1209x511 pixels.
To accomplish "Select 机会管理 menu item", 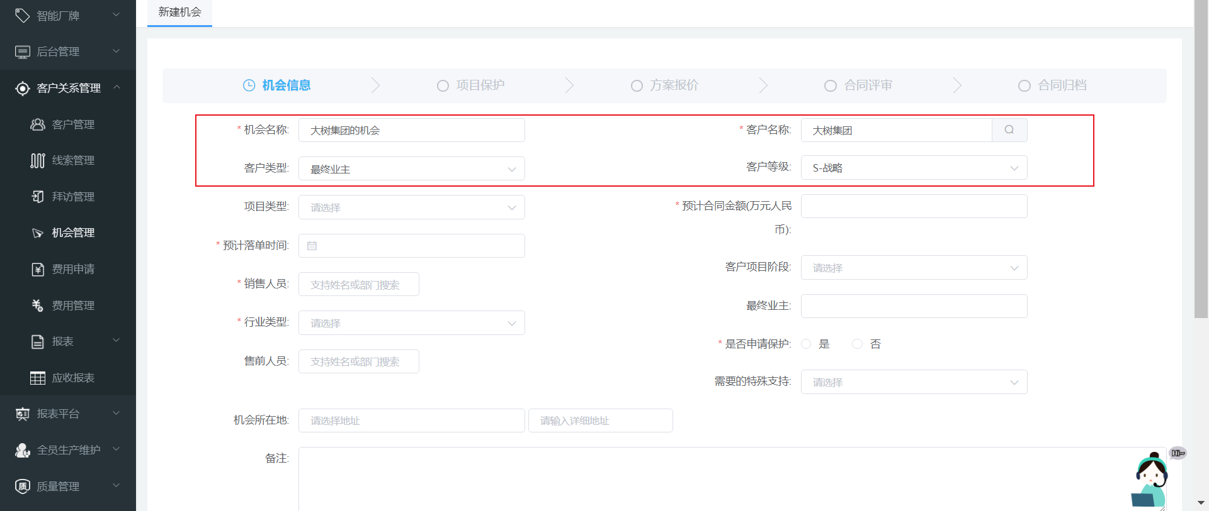I will click(x=72, y=233).
